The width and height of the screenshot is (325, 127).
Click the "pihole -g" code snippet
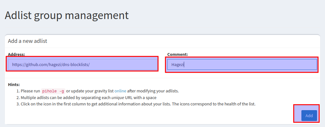pyautogui.click(x=53, y=91)
